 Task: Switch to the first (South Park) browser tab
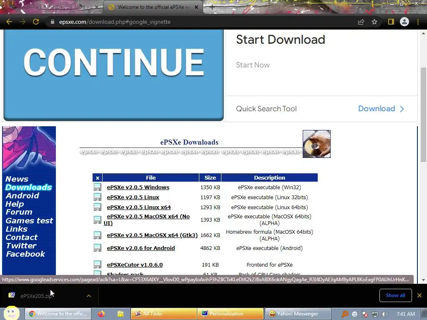pos(52,7)
